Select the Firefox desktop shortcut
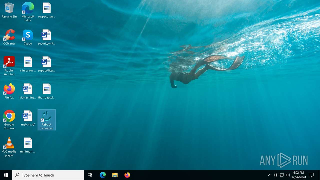320x180 pixels. click(x=9, y=91)
